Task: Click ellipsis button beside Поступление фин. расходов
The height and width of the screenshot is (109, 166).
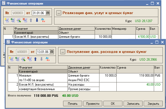Action: (63, 52)
